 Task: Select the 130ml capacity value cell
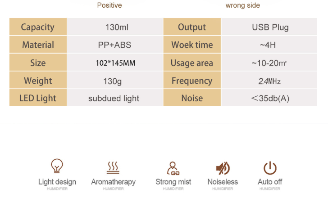click(x=115, y=27)
